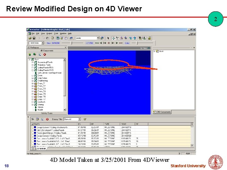Open the date dropdown showing 3/25/2001
This screenshot has height=170, width=227.
[43, 43]
